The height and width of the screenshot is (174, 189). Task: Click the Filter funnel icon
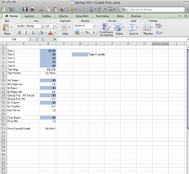110,9
